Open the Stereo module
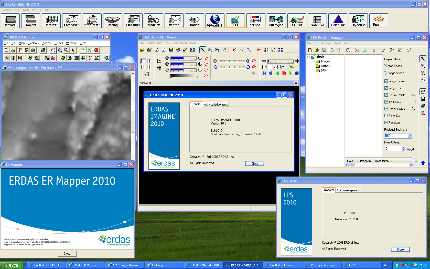This screenshot has width=430, height=269. [256, 20]
